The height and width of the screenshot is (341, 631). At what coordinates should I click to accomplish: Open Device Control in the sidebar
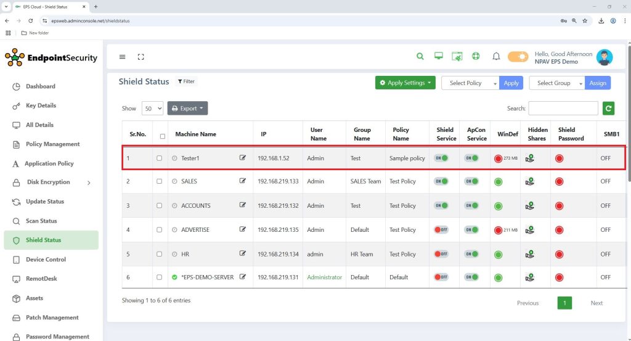click(x=46, y=260)
